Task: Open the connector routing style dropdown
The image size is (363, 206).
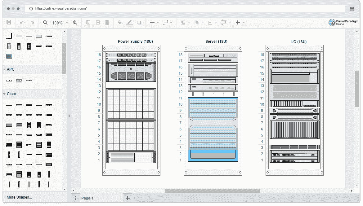Action: click(x=172, y=22)
